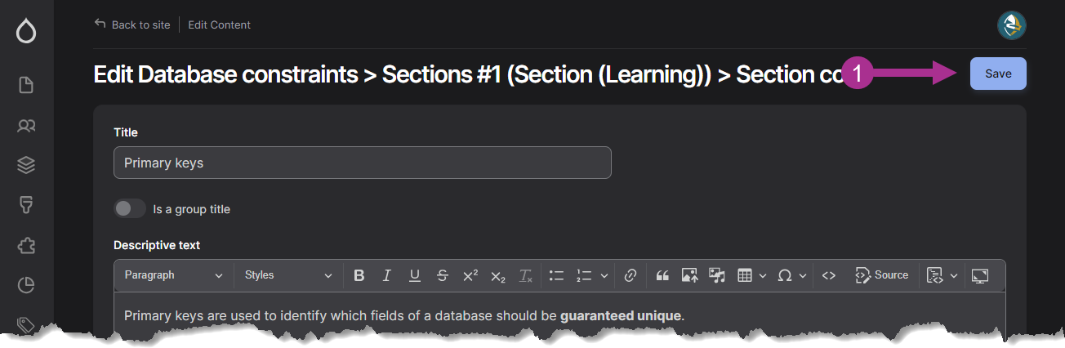Open the Paragraph heading dropdown
The width and height of the screenshot is (1065, 348).
174,275
